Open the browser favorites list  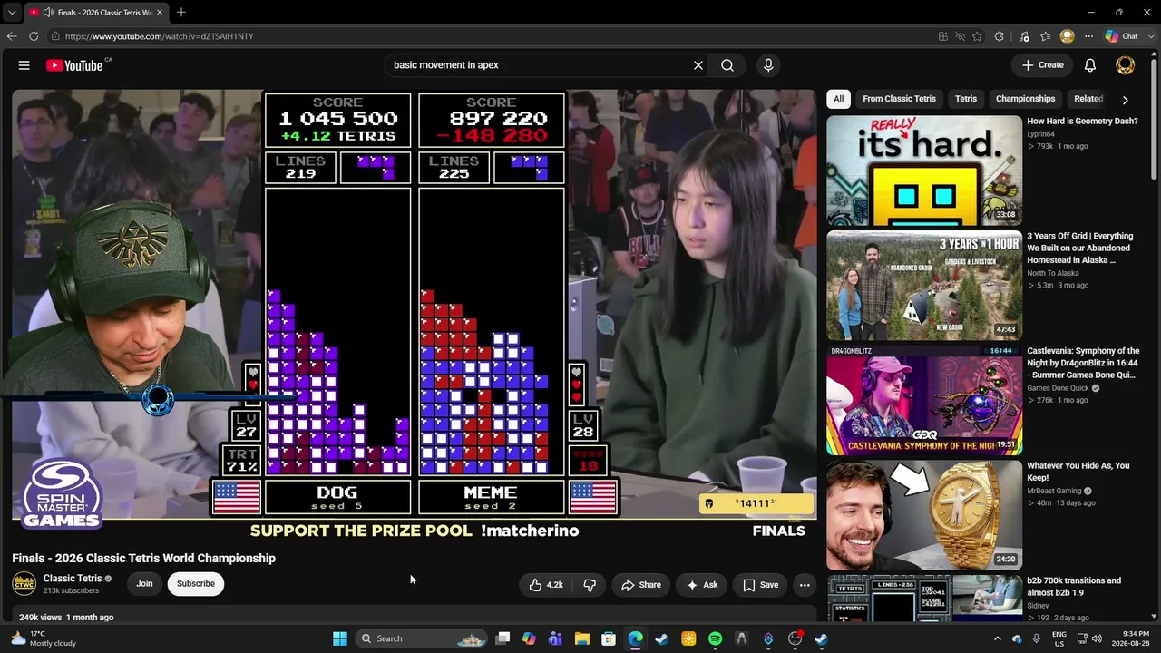(1046, 36)
